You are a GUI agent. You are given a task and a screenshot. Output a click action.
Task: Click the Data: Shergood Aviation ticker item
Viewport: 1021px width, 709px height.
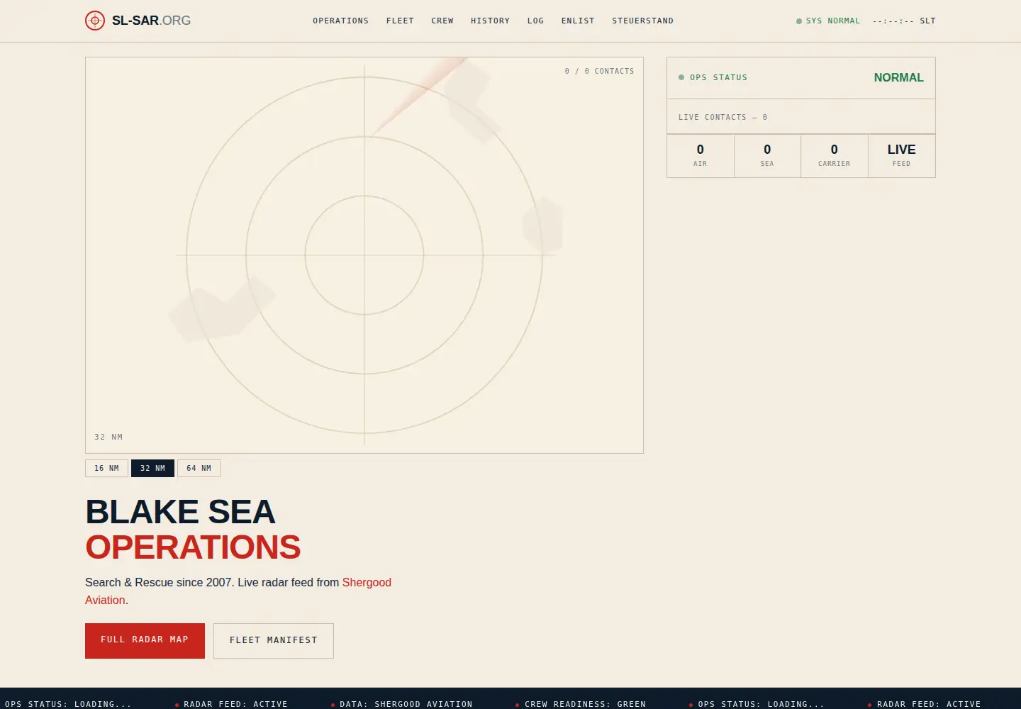point(402,704)
